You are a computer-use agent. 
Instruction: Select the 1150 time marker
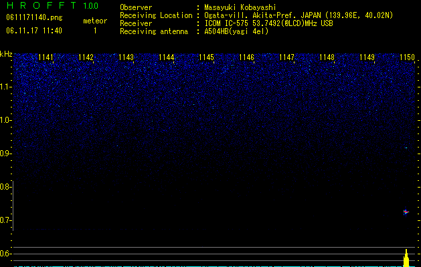408,57
